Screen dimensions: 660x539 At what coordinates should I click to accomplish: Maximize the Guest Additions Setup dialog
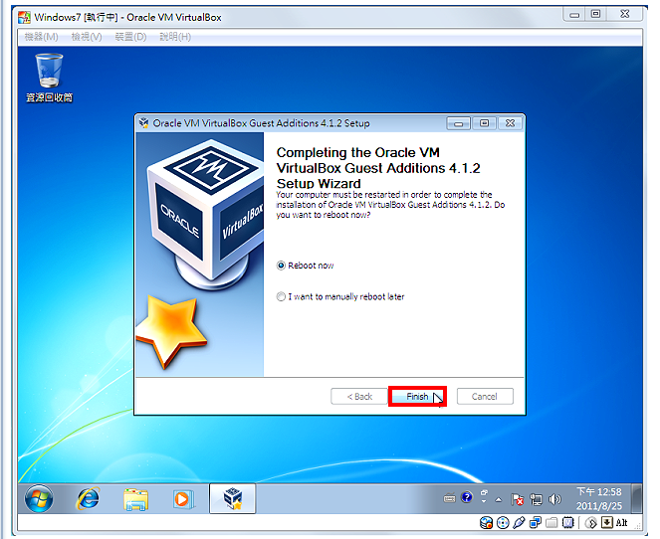(x=484, y=123)
